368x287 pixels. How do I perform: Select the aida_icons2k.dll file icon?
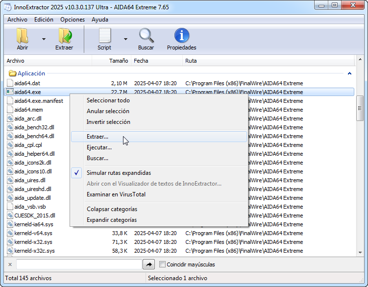[10, 163]
